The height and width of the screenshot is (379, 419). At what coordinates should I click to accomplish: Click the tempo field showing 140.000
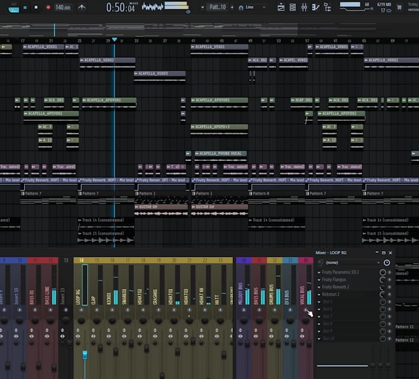pyautogui.click(x=63, y=7)
